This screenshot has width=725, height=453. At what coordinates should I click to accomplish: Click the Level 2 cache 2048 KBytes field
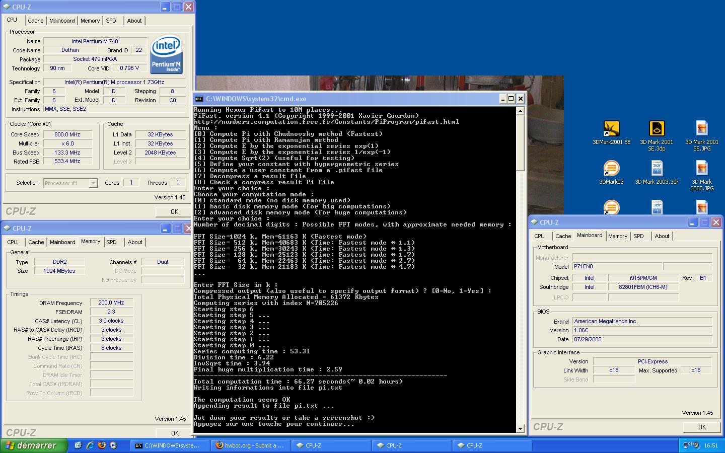[x=160, y=153]
